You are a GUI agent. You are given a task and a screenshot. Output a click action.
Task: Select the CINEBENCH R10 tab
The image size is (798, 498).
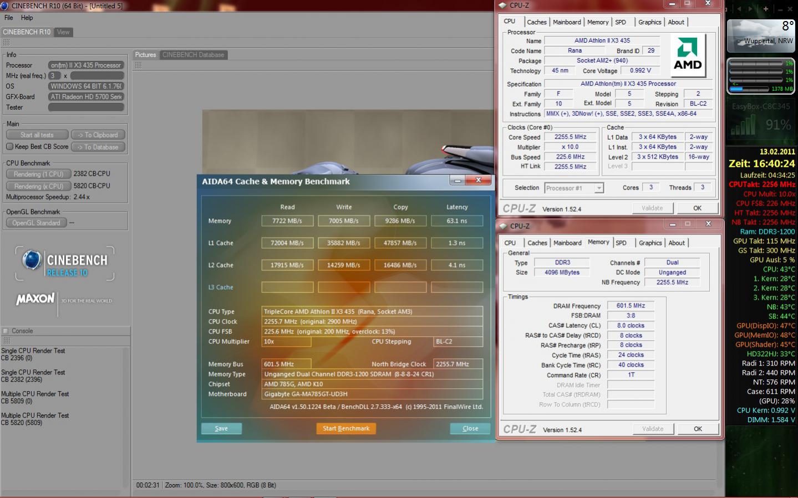pos(27,32)
